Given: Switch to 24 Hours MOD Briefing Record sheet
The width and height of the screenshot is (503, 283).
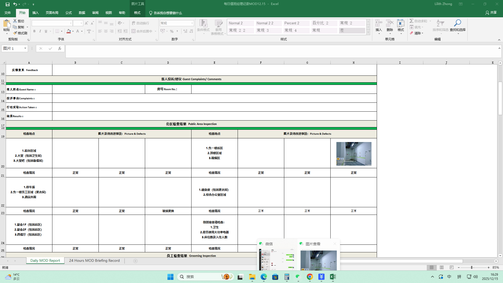Looking at the screenshot, I should pyautogui.click(x=94, y=260).
